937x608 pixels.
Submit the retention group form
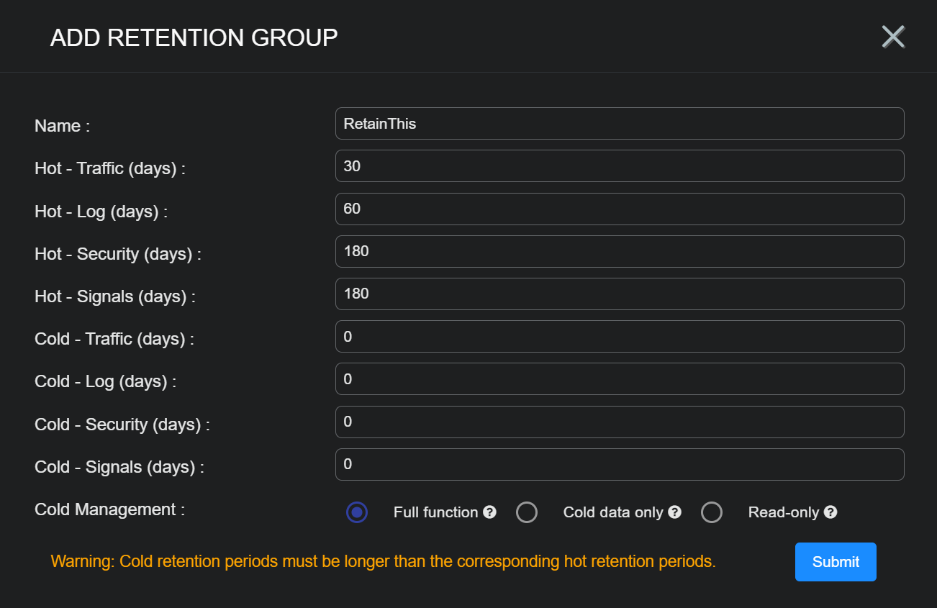(836, 562)
